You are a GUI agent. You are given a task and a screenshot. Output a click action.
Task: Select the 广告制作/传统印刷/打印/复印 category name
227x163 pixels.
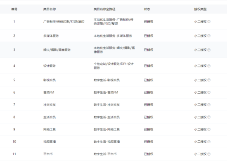[64, 22]
